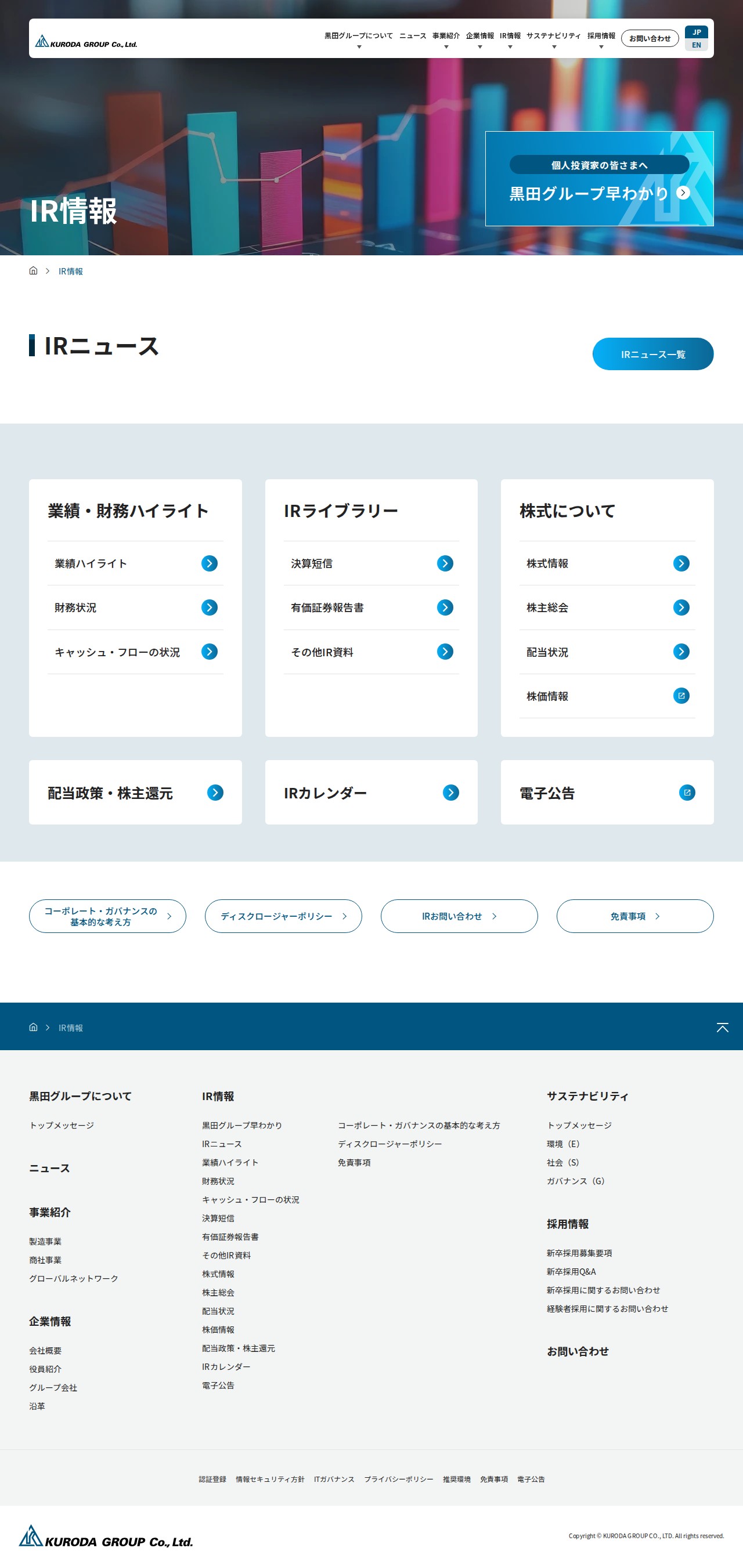The width and height of the screenshot is (743, 1566).
Task: Click arrow icon beside その他IR資料
Action: [445, 652]
